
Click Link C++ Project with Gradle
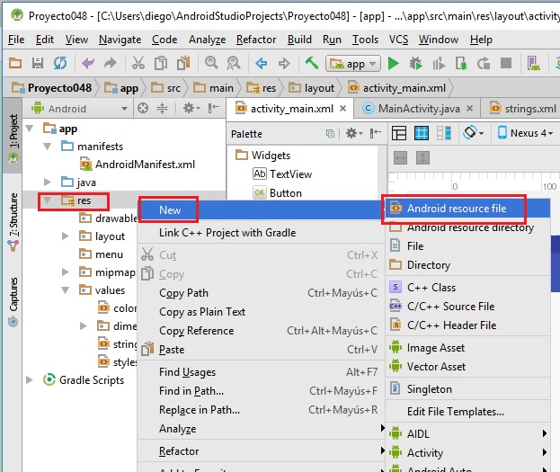[x=260, y=233]
